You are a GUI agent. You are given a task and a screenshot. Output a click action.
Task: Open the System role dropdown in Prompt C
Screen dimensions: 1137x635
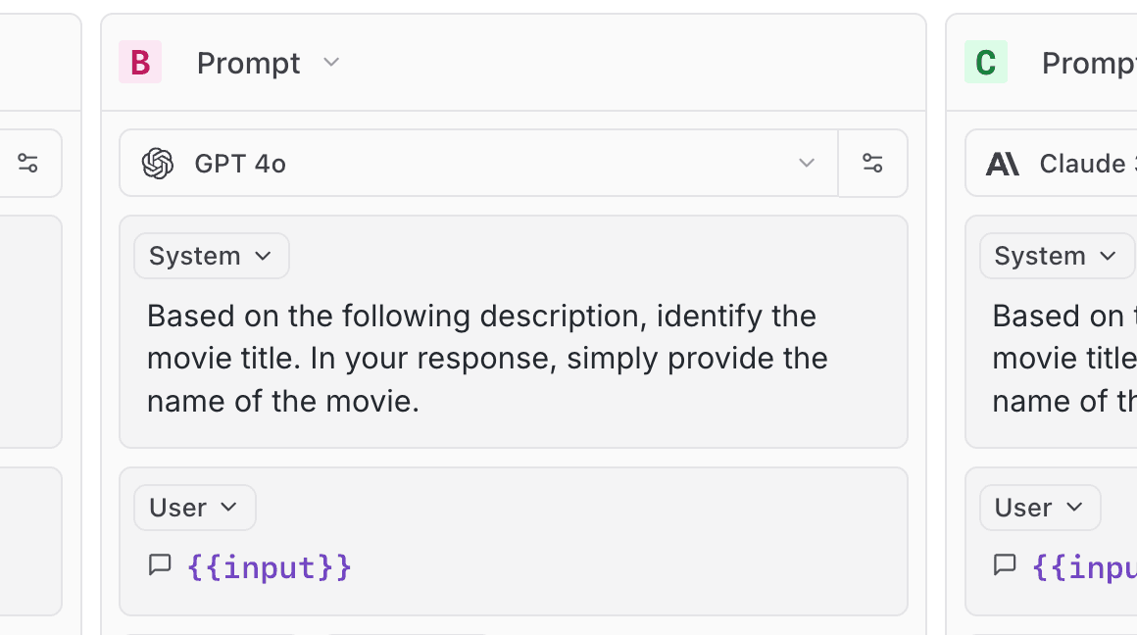(x=1057, y=256)
